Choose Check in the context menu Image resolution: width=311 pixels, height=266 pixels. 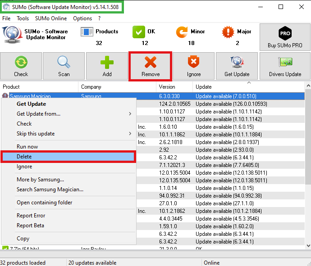coord(68,124)
